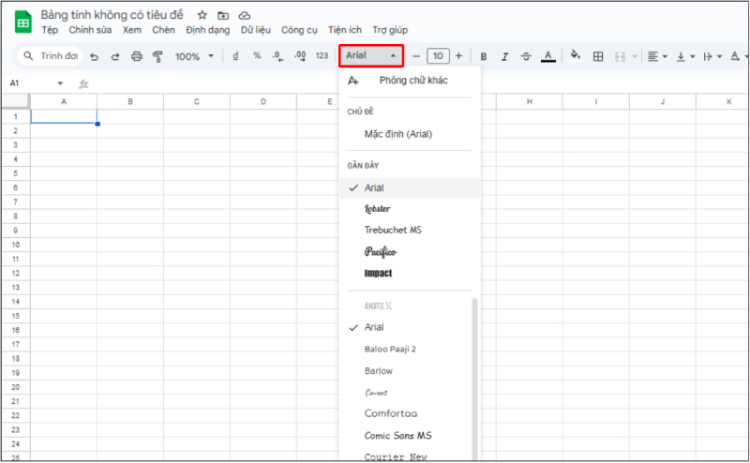The width and height of the screenshot is (750, 463).
Task: Star the untitled spreadsheet
Action: click(x=202, y=15)
